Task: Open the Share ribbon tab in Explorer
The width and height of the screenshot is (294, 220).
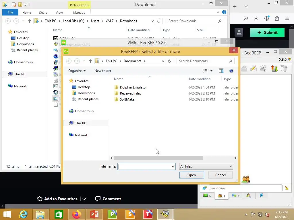Action: (x=43, y=13)
